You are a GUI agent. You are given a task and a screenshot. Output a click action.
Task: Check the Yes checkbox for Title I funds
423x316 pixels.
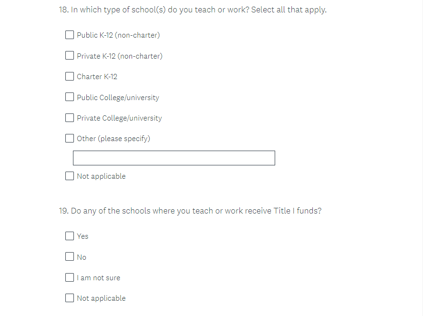coord(70,236)
